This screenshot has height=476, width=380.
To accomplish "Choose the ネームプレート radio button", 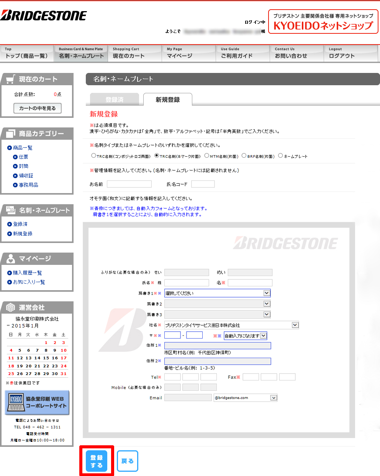I will [280, 156].
